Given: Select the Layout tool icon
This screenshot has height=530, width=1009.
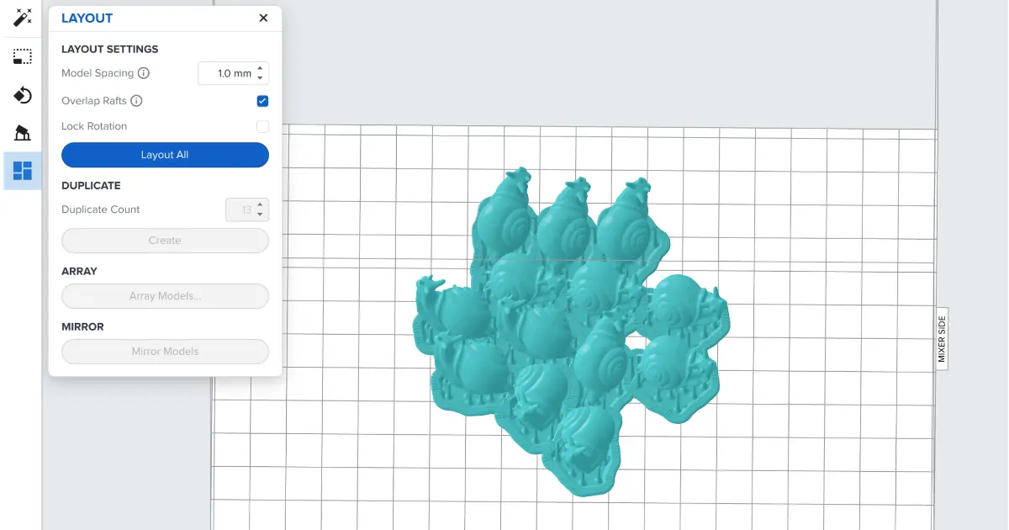Looking at the screenshot, I should point(23,171).
